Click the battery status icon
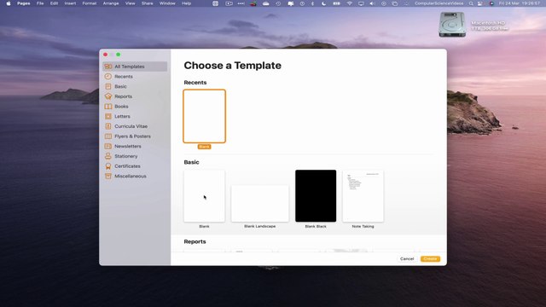This screenshot has width=546, height=307. (x=336, y=3)
